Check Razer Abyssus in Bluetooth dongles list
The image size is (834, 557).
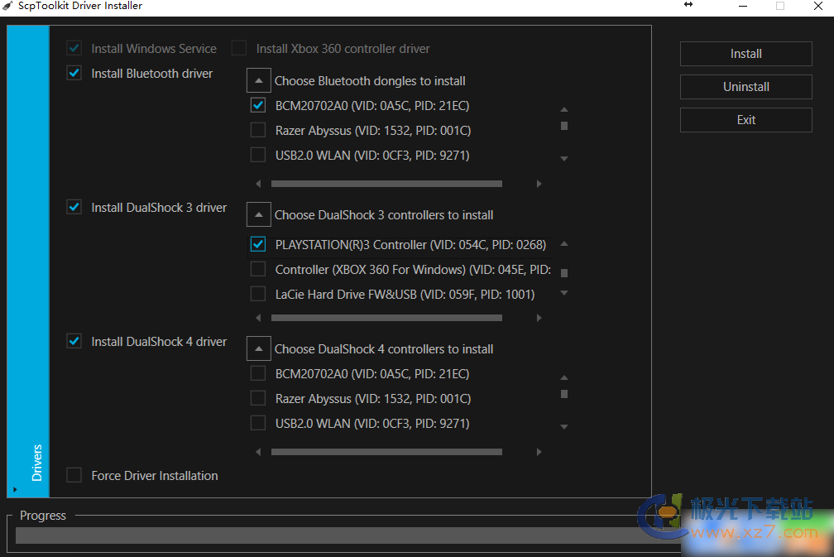258,130
